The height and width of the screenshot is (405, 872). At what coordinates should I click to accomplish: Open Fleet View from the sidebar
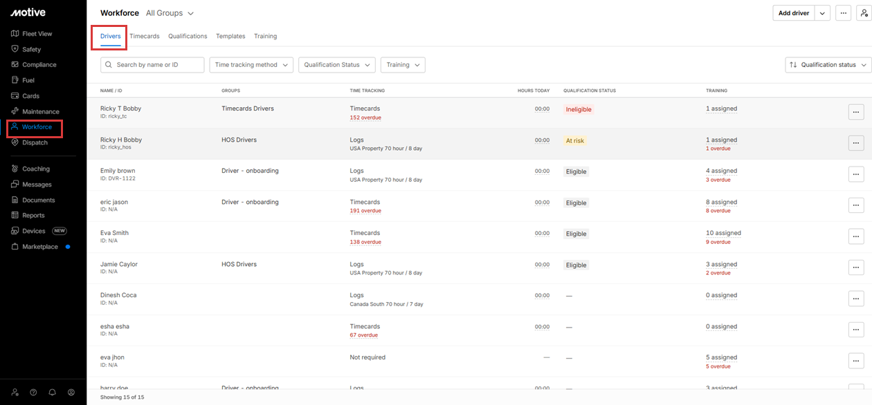(37, 34)
